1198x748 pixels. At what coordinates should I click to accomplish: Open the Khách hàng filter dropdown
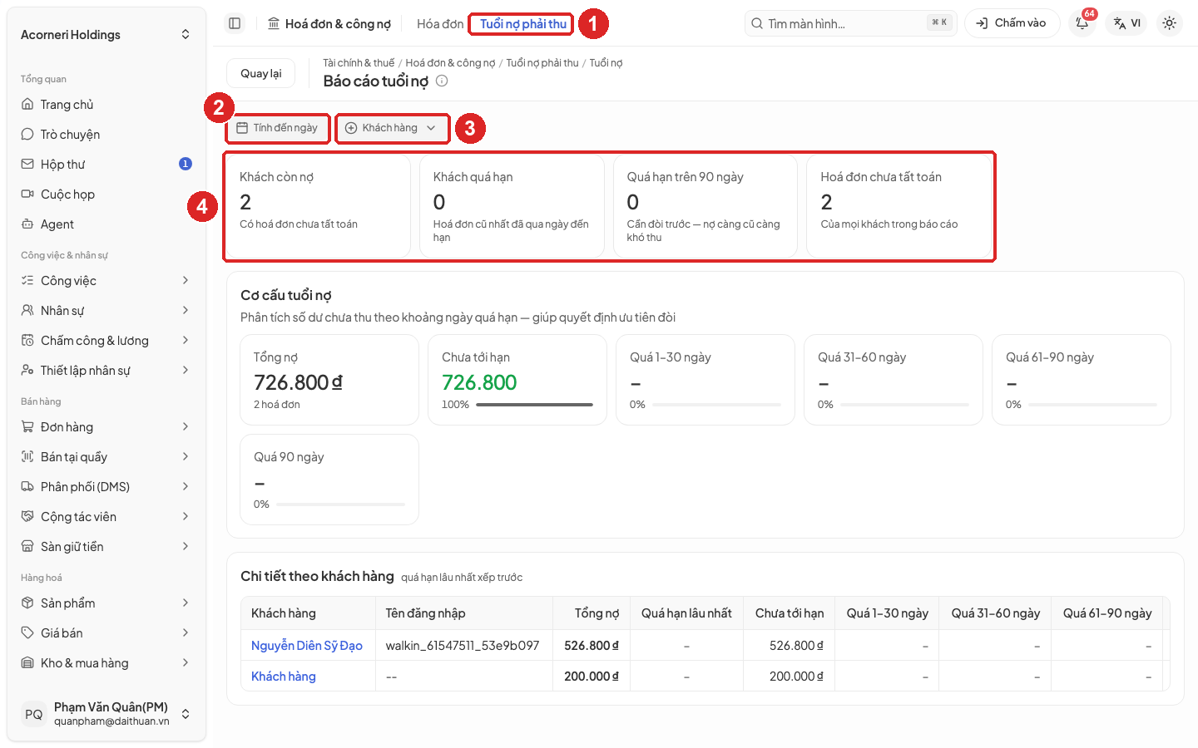(391, 128)
